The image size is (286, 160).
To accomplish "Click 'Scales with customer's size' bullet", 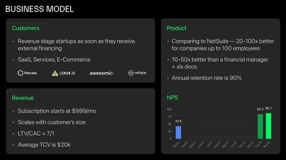I will click(52, 122).
